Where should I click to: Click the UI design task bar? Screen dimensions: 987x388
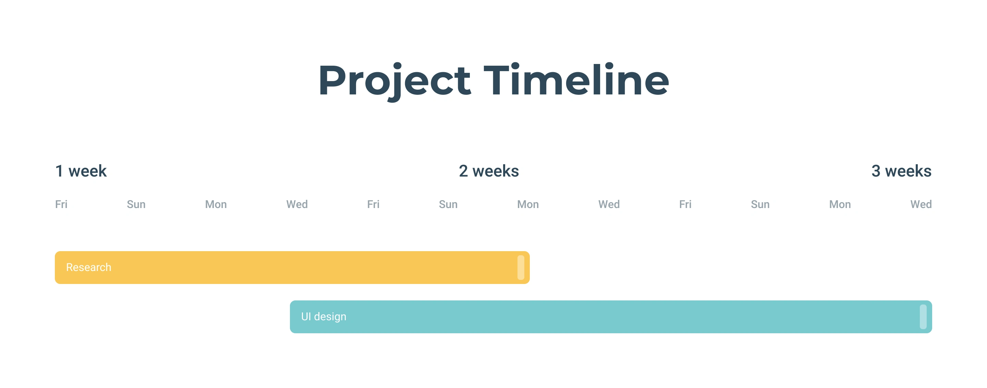click(611, 317)
